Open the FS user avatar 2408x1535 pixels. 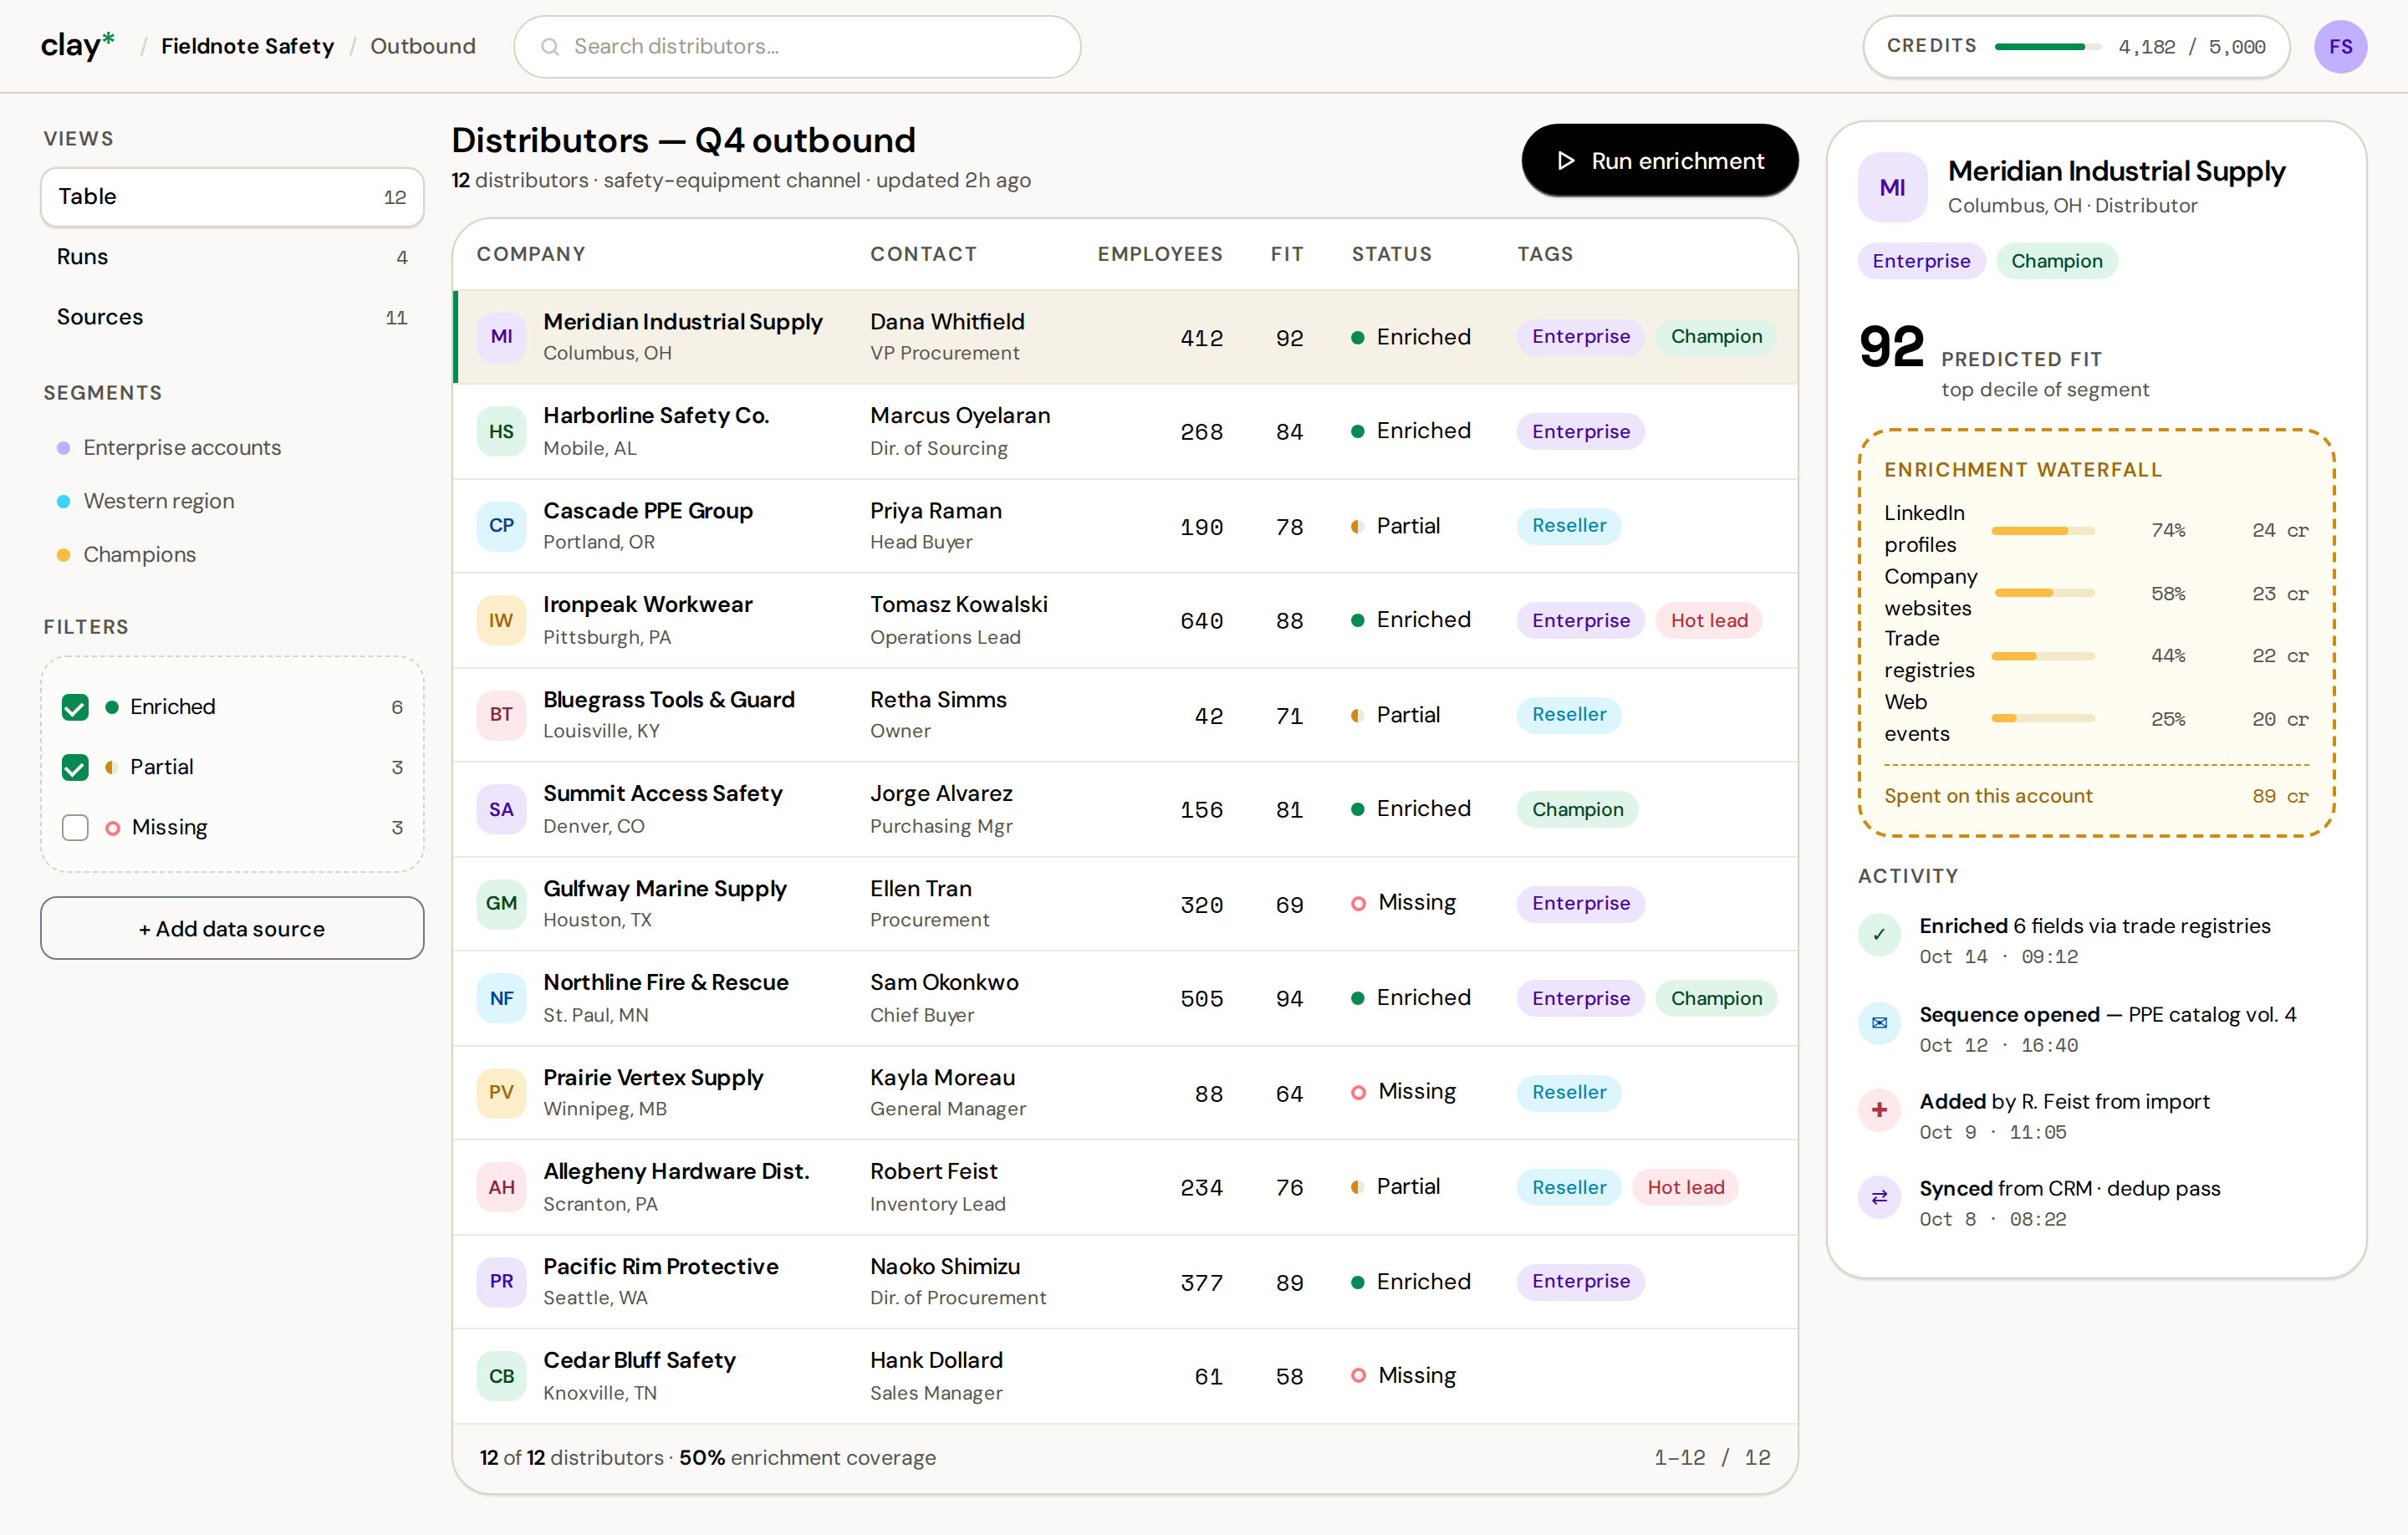[2340, 46]
